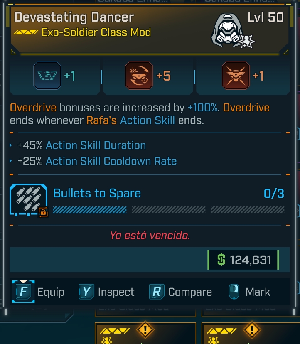Click the red +1 skill icon on right
The height and width of the screenshot is (344, 300).
point(236,76)
